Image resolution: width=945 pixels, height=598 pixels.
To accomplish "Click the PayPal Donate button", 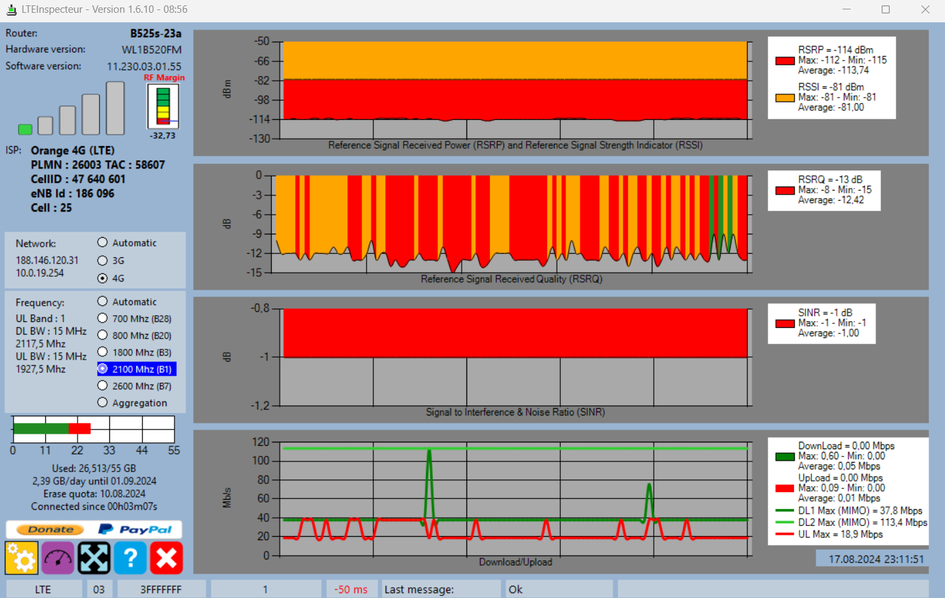I will [94, 529].
